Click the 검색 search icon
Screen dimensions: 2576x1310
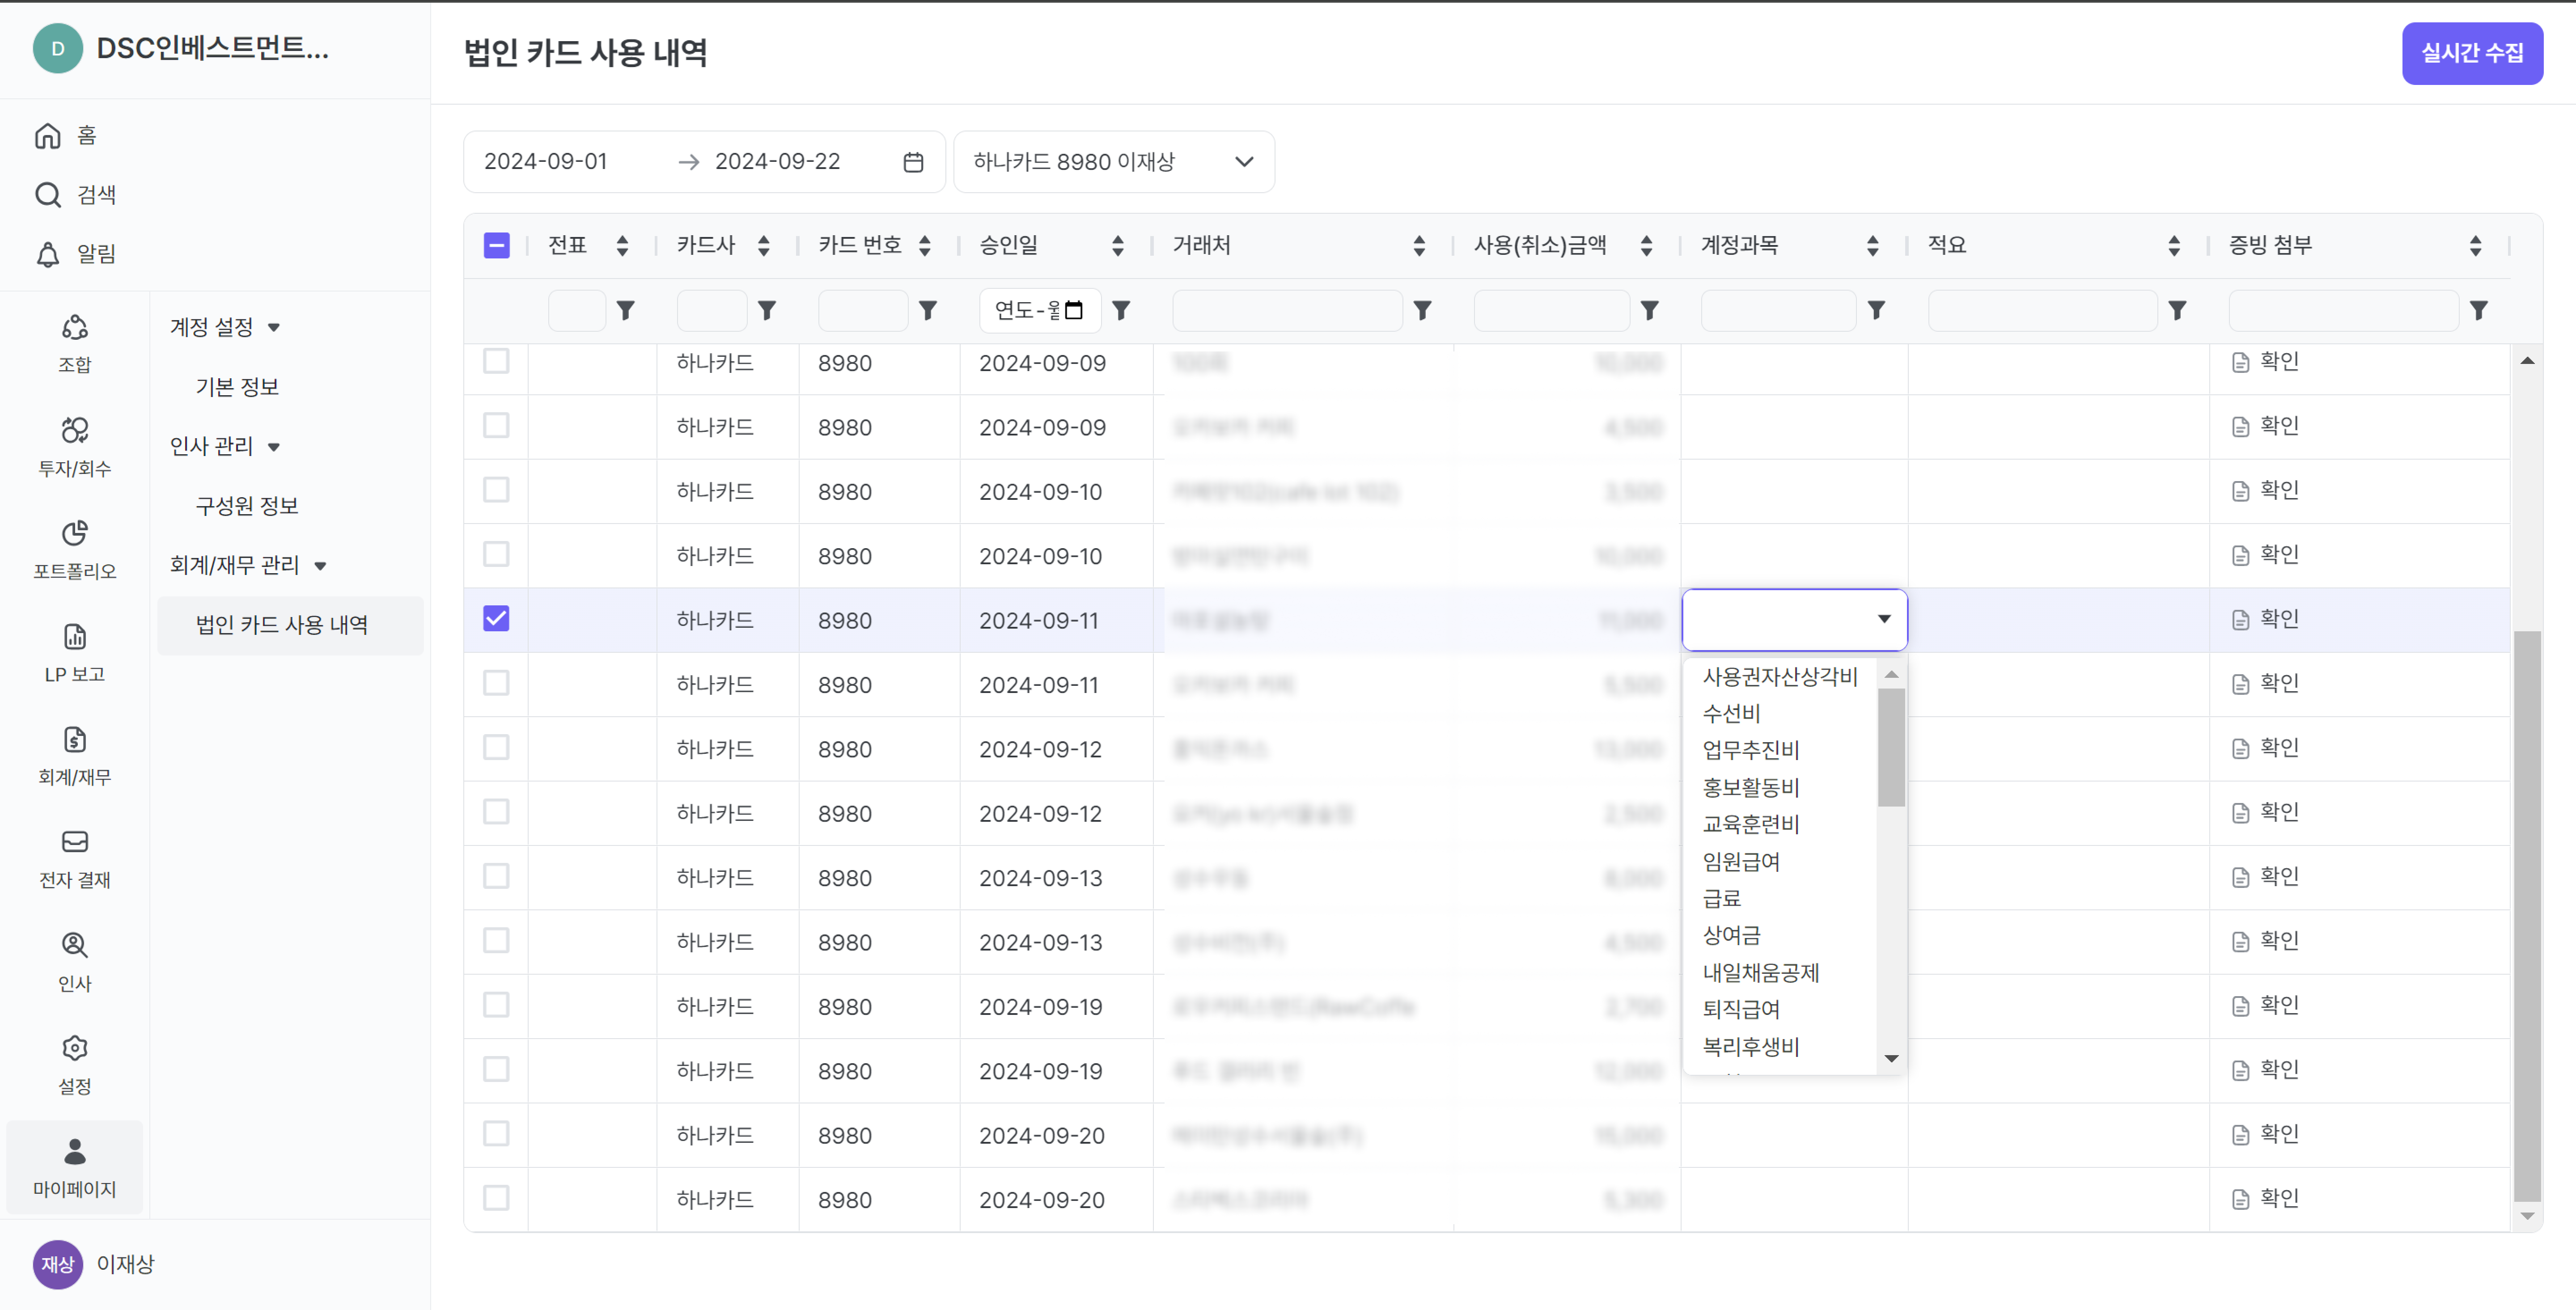click(48, 194)
